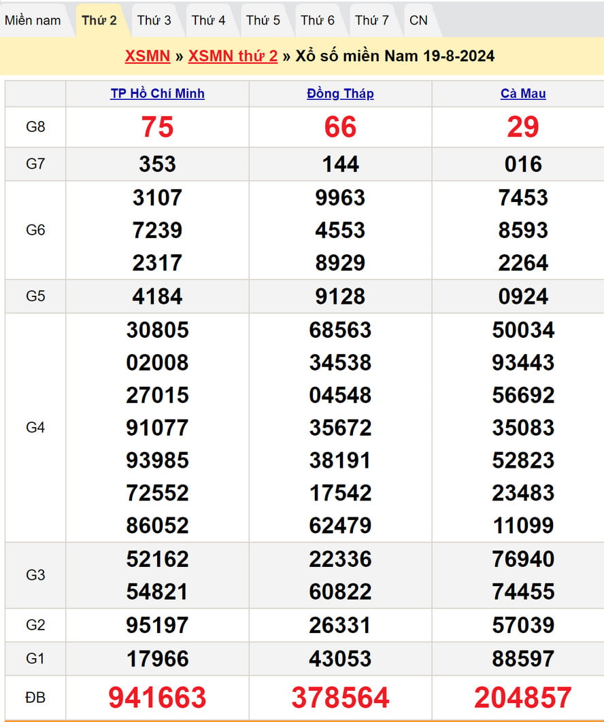Open the TP Hồ Chí Minh column link
Screen dimensions: 604x722
pyautogui.click(x=157, y=94)
